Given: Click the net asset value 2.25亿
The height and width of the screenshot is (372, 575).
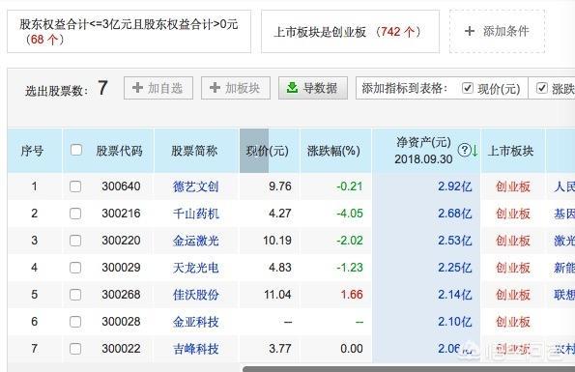Looking at the screenshot, I should point(455,268).
